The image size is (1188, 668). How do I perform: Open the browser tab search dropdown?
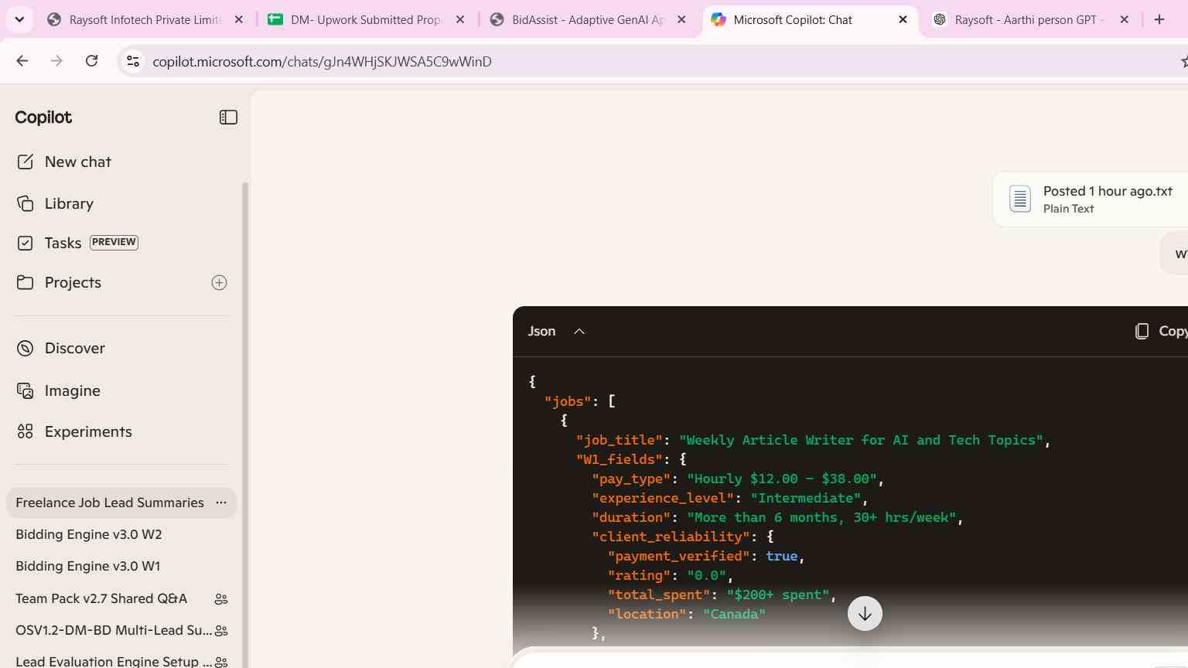coord(19,19)
